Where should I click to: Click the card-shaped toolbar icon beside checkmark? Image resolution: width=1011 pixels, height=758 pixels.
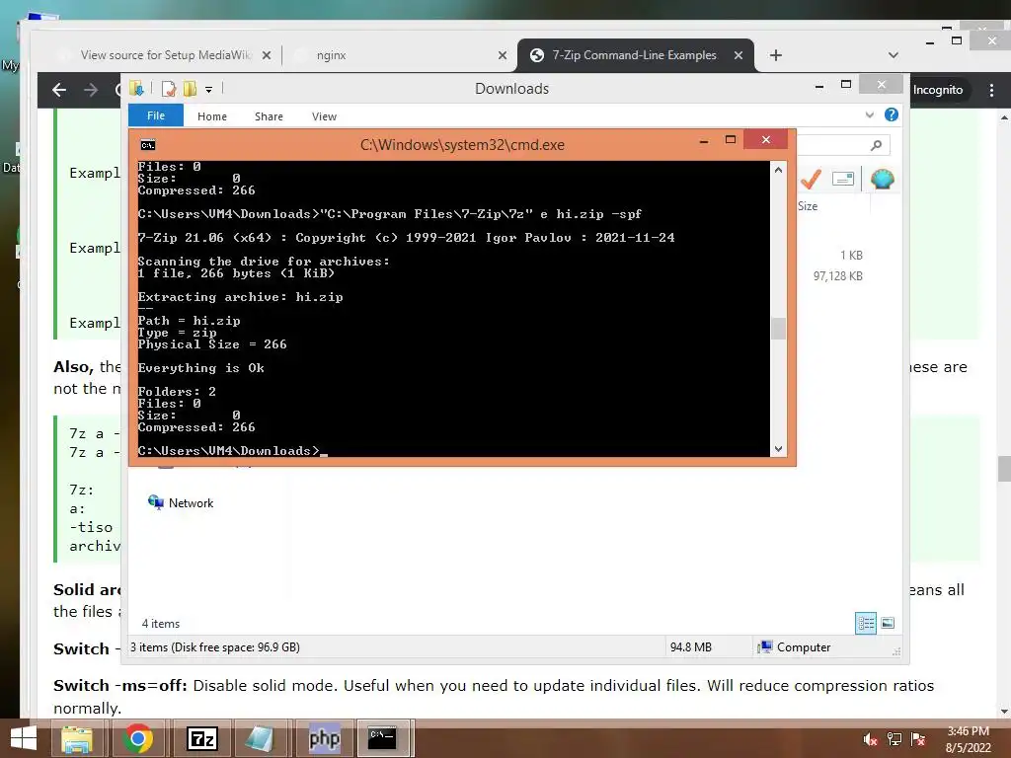point(843,179)
